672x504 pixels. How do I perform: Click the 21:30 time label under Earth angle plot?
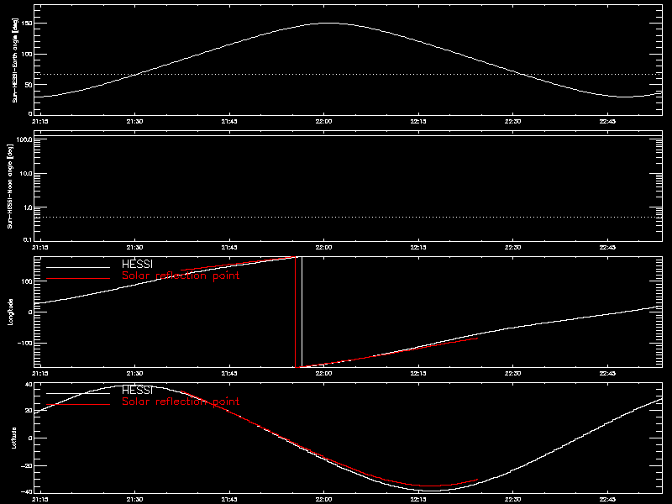pyautogui.click(x=134, y=121)
